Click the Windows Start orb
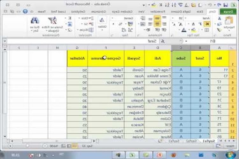Viewport: 239px width, 159px height. click(x=231, y=155)
